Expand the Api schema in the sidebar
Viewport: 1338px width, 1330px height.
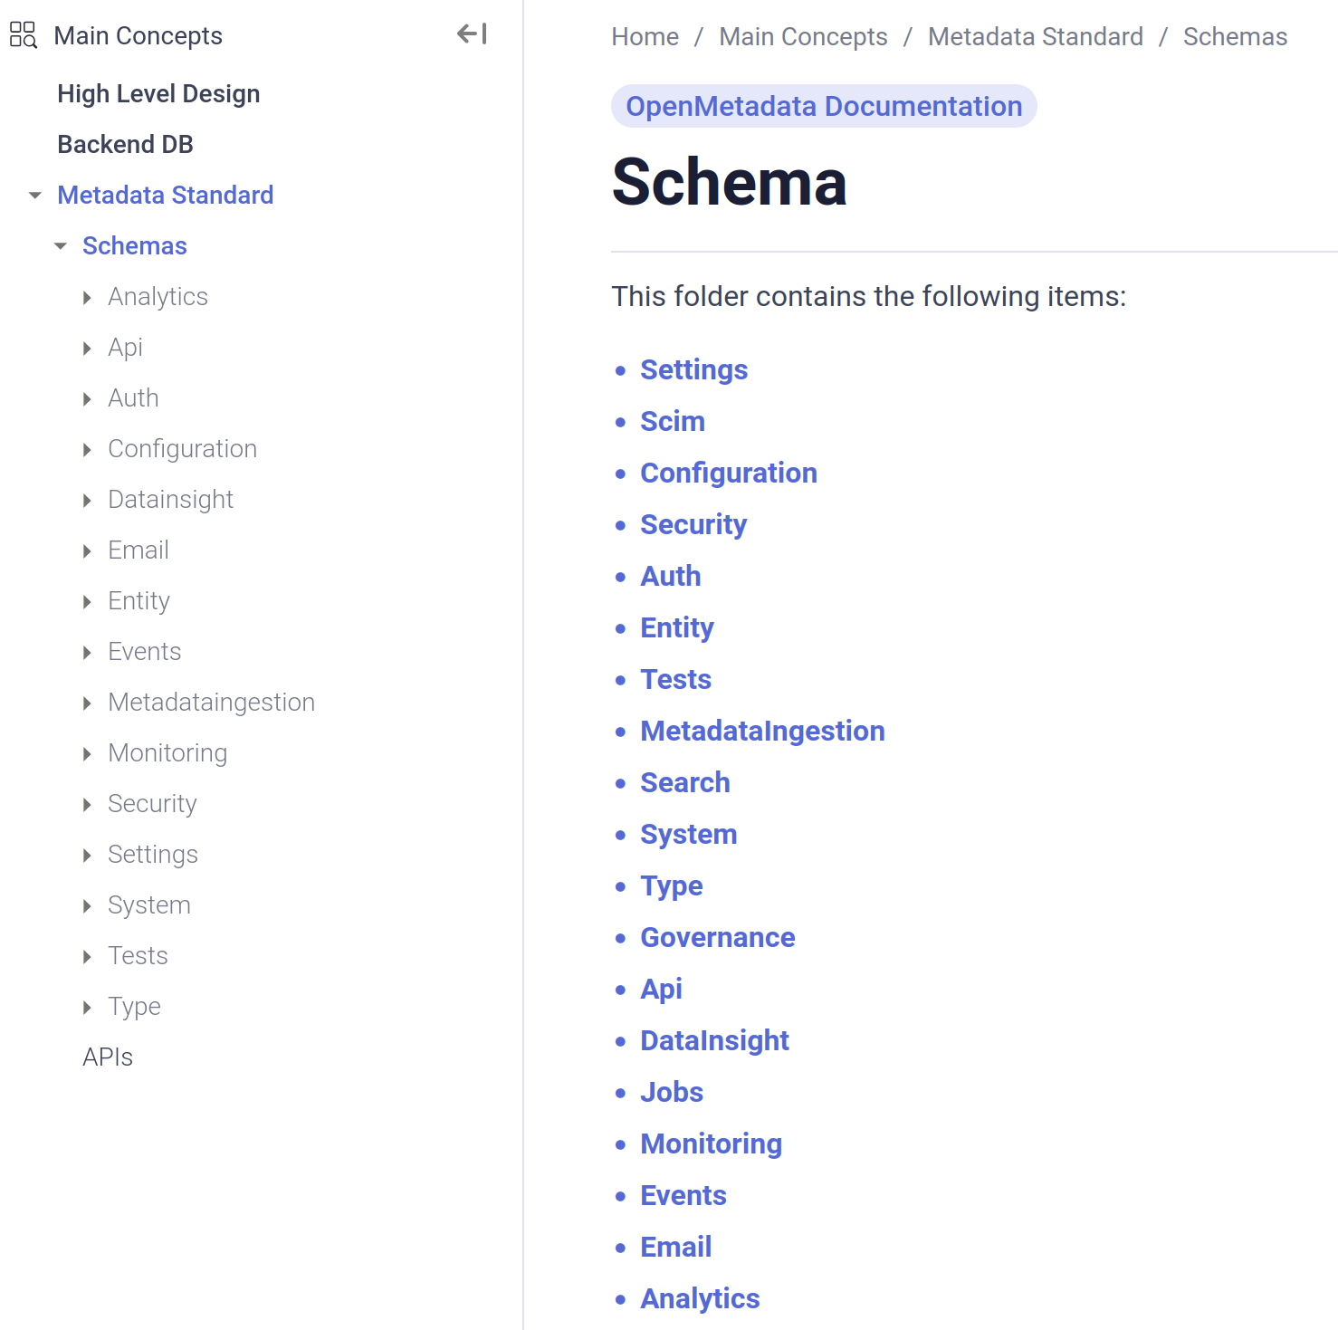point(87,348)
